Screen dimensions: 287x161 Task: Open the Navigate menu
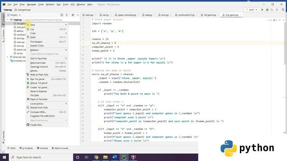pos(31,4)
